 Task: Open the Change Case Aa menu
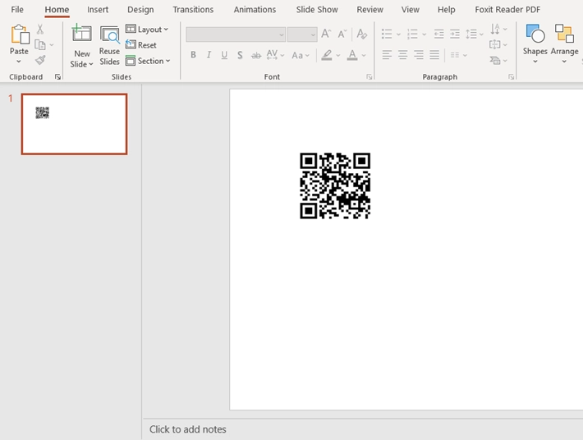pos(301,55)
